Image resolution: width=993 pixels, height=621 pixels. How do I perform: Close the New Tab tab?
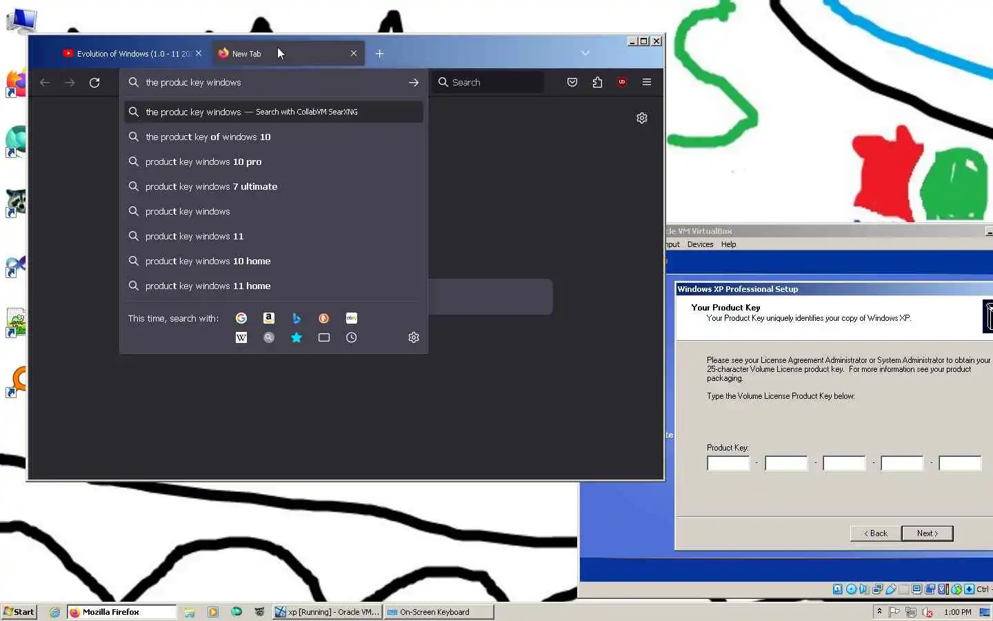354,53
